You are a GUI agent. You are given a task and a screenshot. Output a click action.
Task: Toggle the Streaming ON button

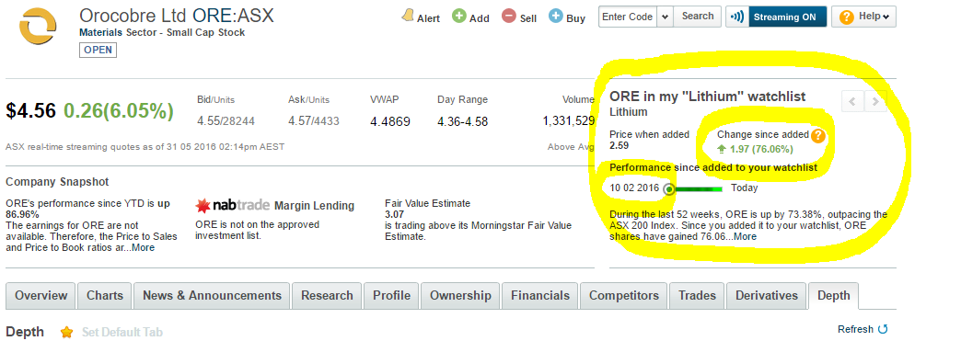click(x=776, y=17)
